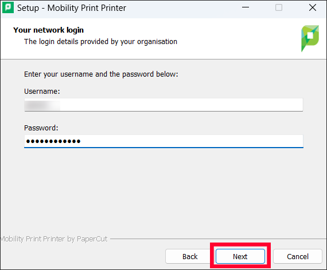
Task: Focus the Username input field
Action: pyautogui.click(x=163, y=105)
